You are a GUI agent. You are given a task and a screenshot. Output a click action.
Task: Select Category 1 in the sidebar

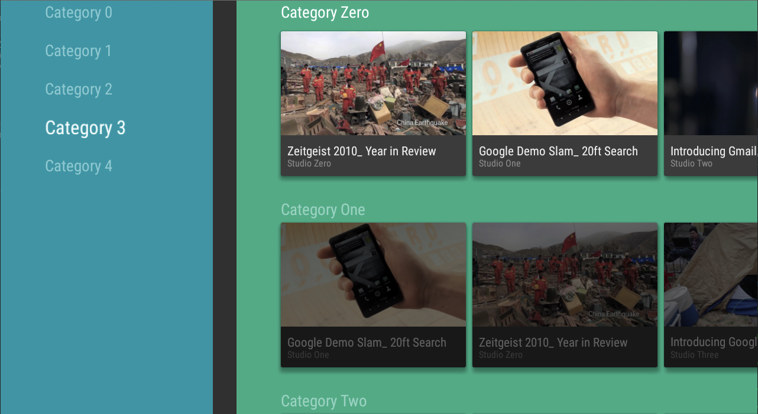coord(78,51)
